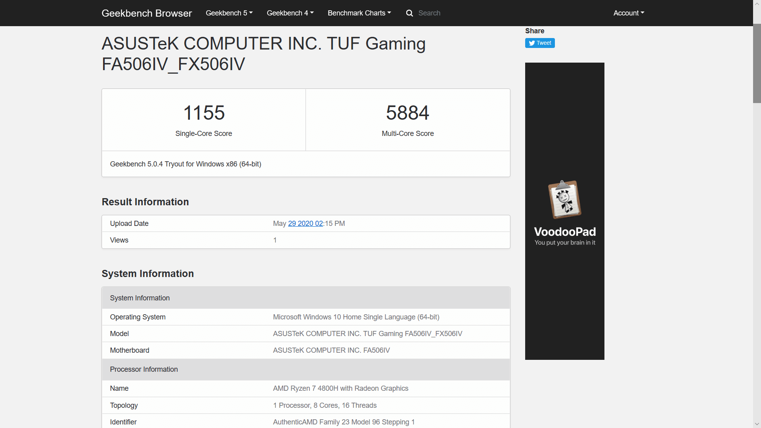
Task: Click the 'You put your brain in it' tagline
Action: (564, 243)
